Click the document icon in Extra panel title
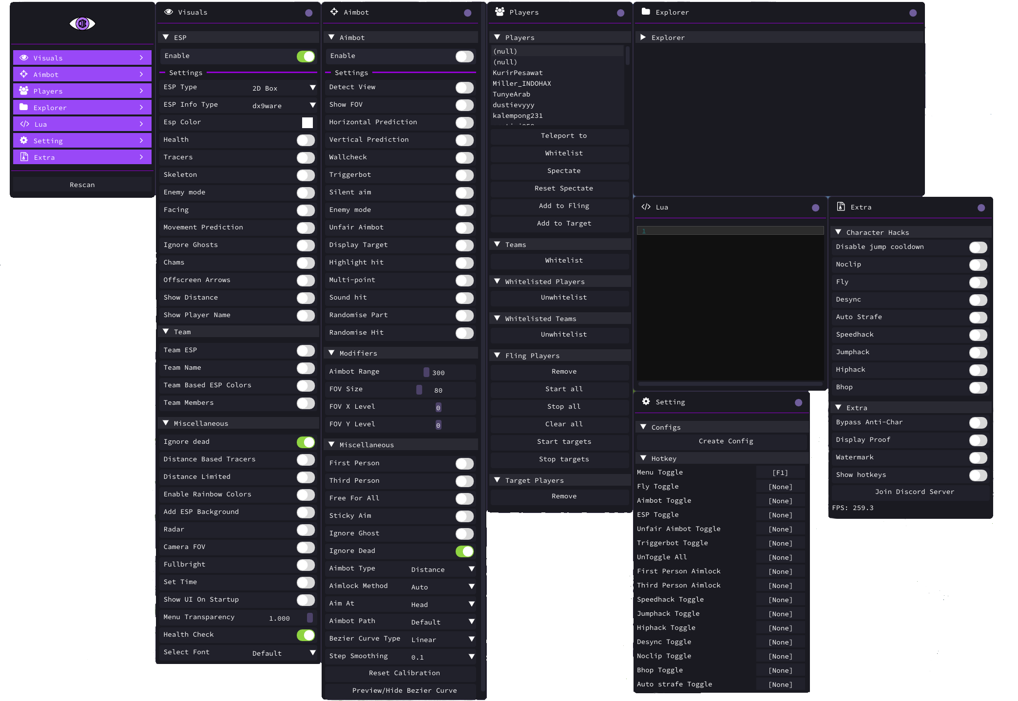Screen dimensions: 1018x701 tap(841, 207)
